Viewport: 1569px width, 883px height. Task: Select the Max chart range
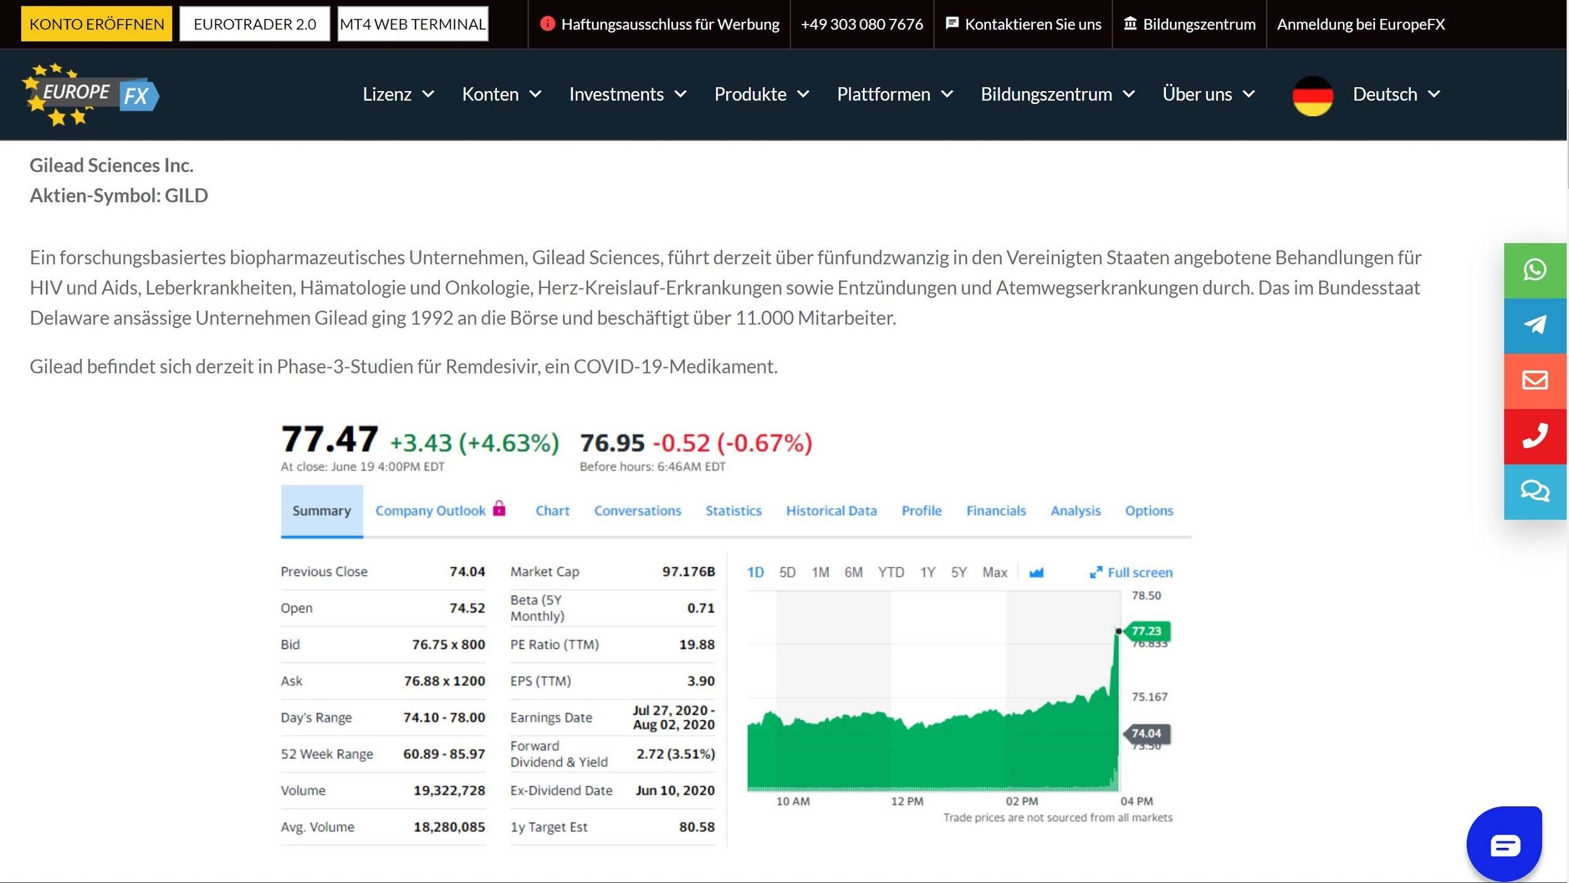click(994, 572)
